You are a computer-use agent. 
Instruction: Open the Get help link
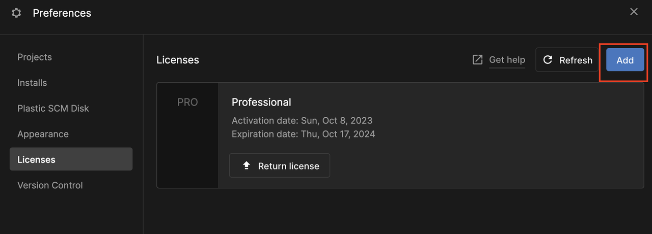(x=507, y=60)
